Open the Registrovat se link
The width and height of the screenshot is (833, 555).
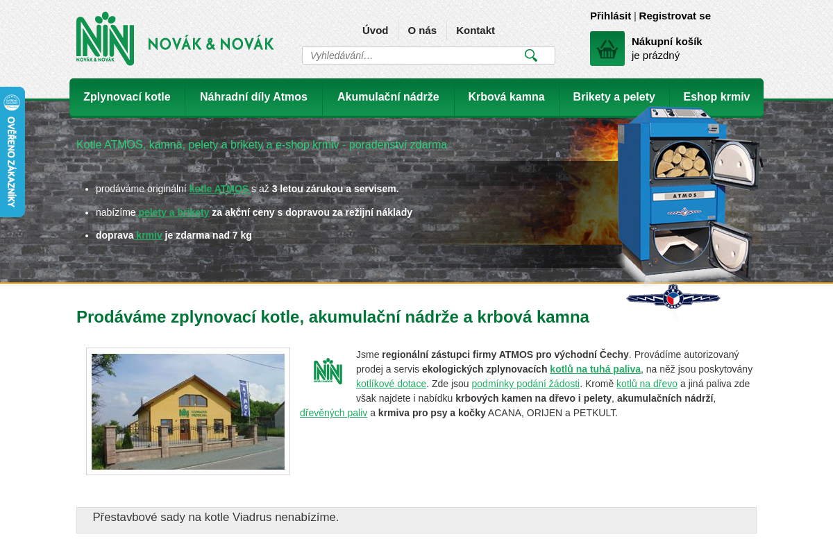[674, 15]
